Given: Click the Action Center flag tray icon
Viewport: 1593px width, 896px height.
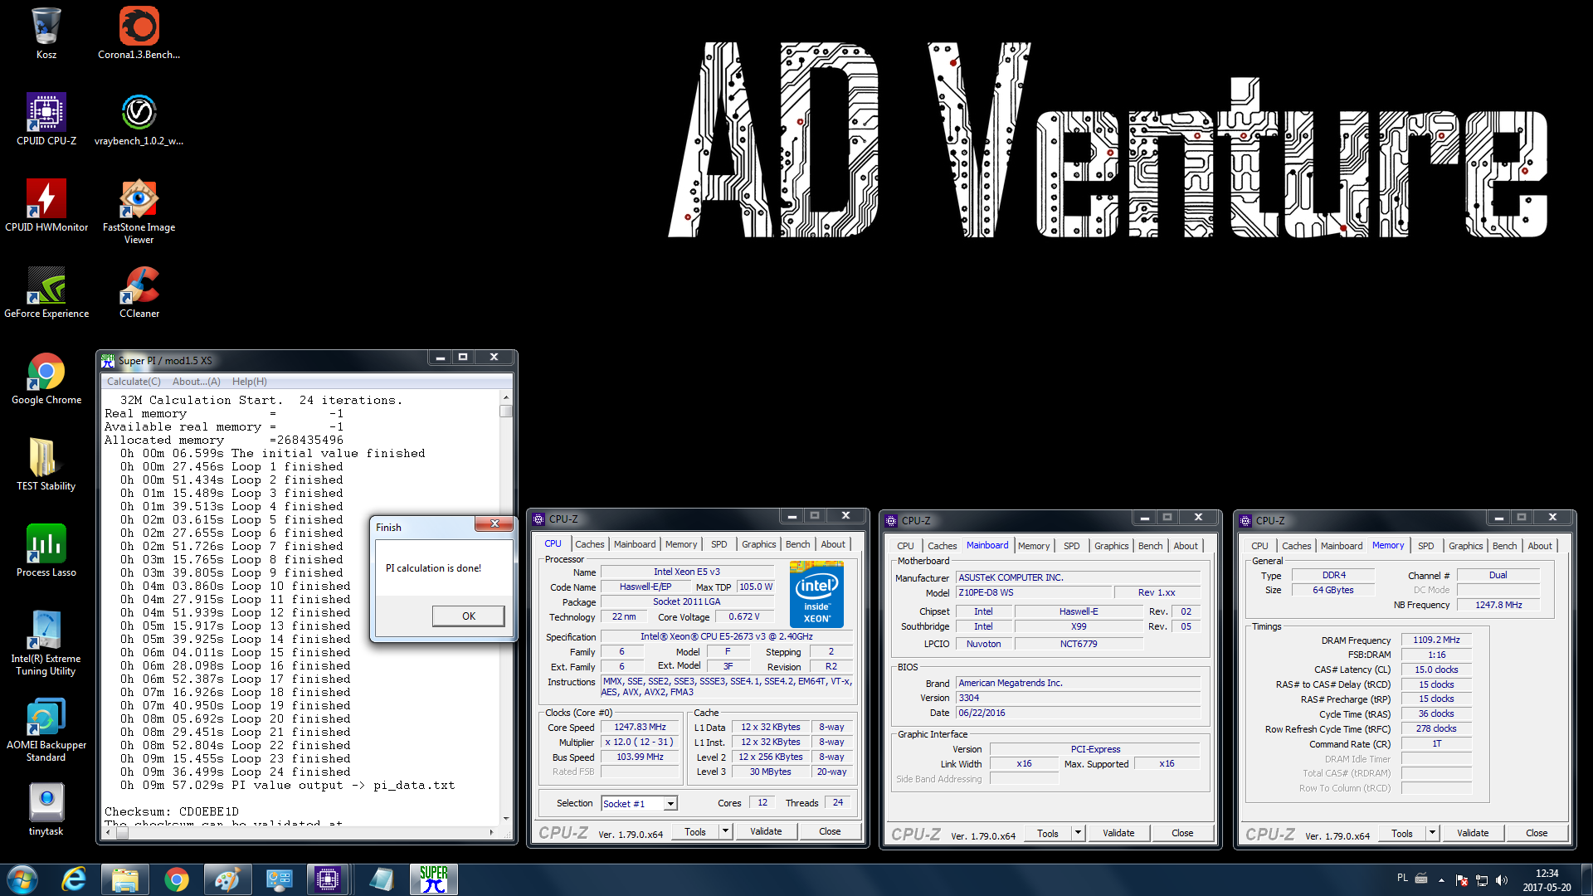Looking at the screenshot, I should coord(1462,880).
